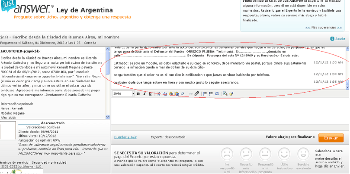Click the greyed-out Insert Link chain icon

coord(191,94)
